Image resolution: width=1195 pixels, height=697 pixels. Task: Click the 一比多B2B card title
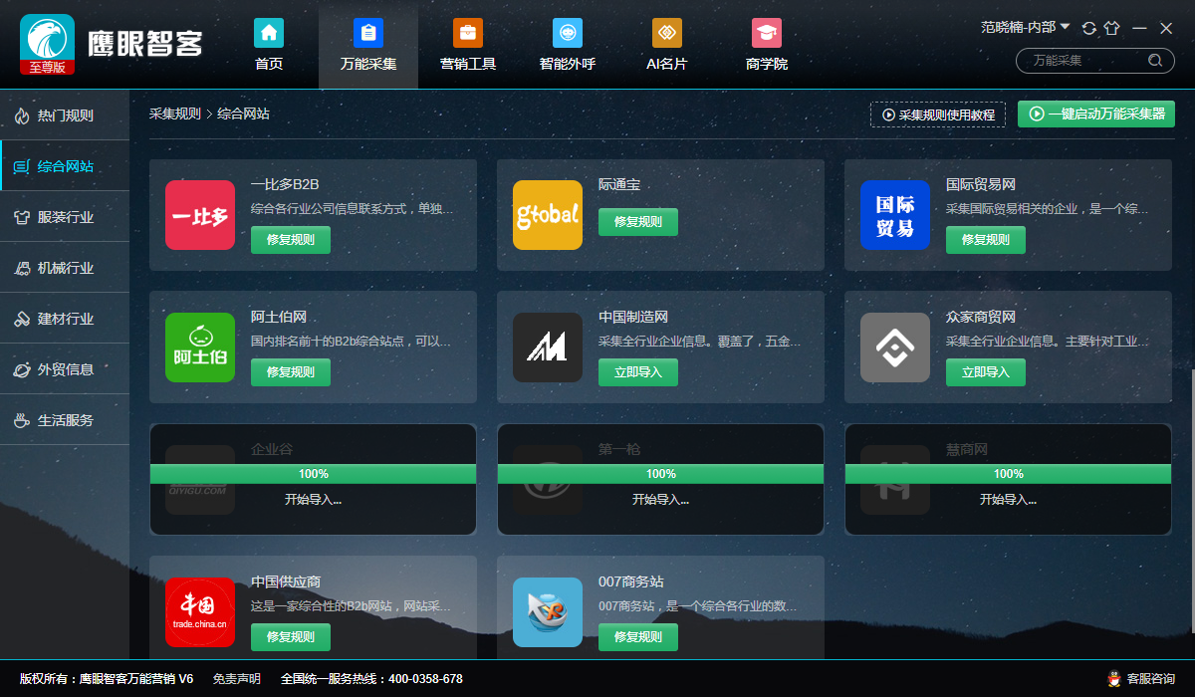(285, 185)
